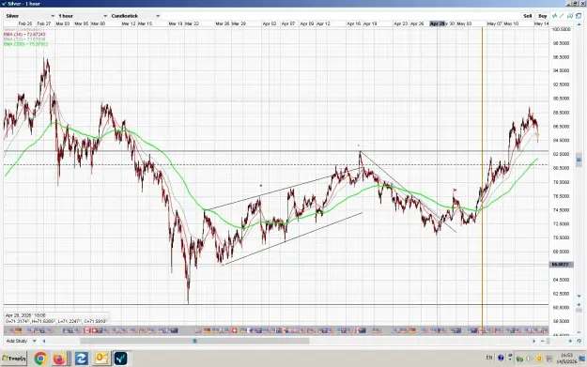Click the first flag in economic events strip
The height and width of the screenshot is (367, 587).
pos(11,330)
